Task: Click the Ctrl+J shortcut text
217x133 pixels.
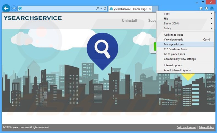Action: (x=207, y=39)
